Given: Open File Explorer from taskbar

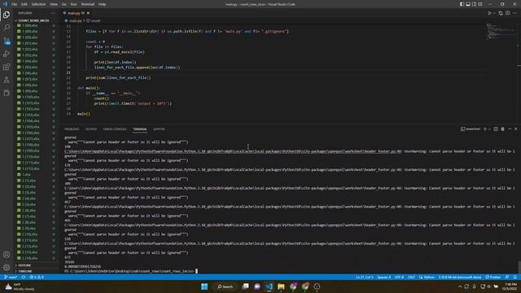Looking at the screenshot, I should pyautogui.click(x=281, y=286).
